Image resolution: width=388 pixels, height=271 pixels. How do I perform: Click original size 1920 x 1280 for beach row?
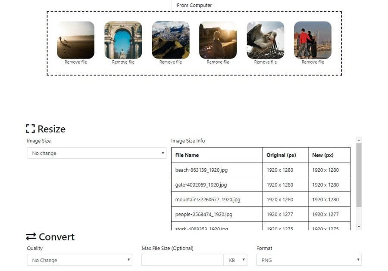pos(285,170)
